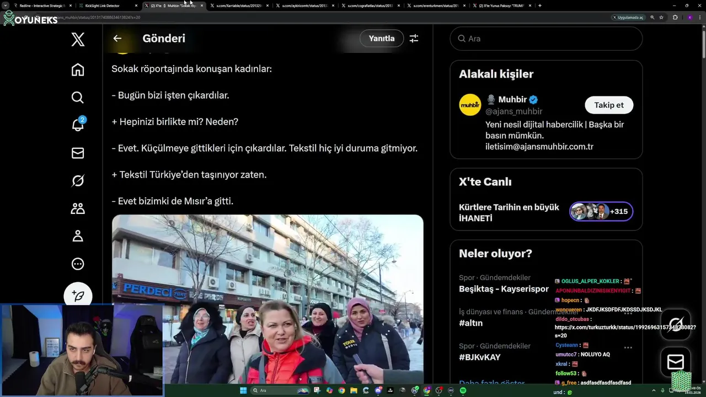Open Profile icon in X sidebar
The image size is (706, 397).
click(x=78, y=236)
